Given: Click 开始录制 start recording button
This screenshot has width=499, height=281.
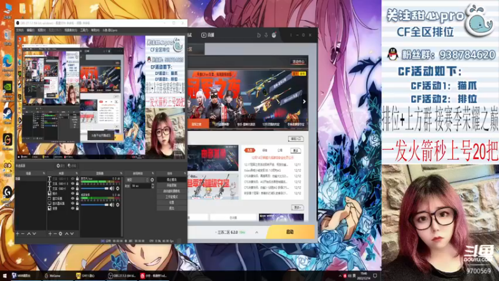Looking at the screenshot, I should (172, 185).
